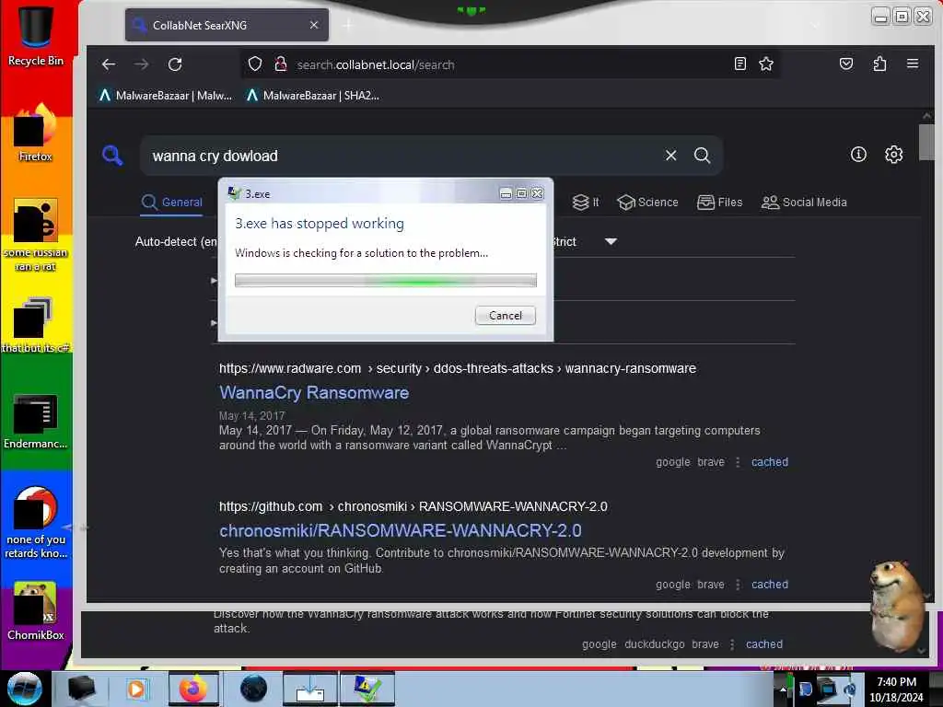Switch to the It search category
Viewport: 943px width, 707px height.
[x=586, y=202]
